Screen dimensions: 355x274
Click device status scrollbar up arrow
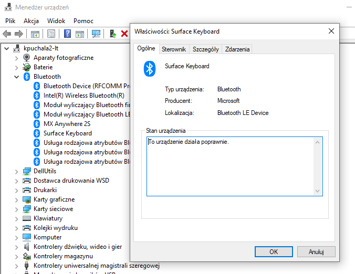(x=317, y=142)
